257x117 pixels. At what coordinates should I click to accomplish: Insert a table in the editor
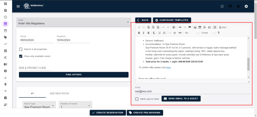[200, 27]
